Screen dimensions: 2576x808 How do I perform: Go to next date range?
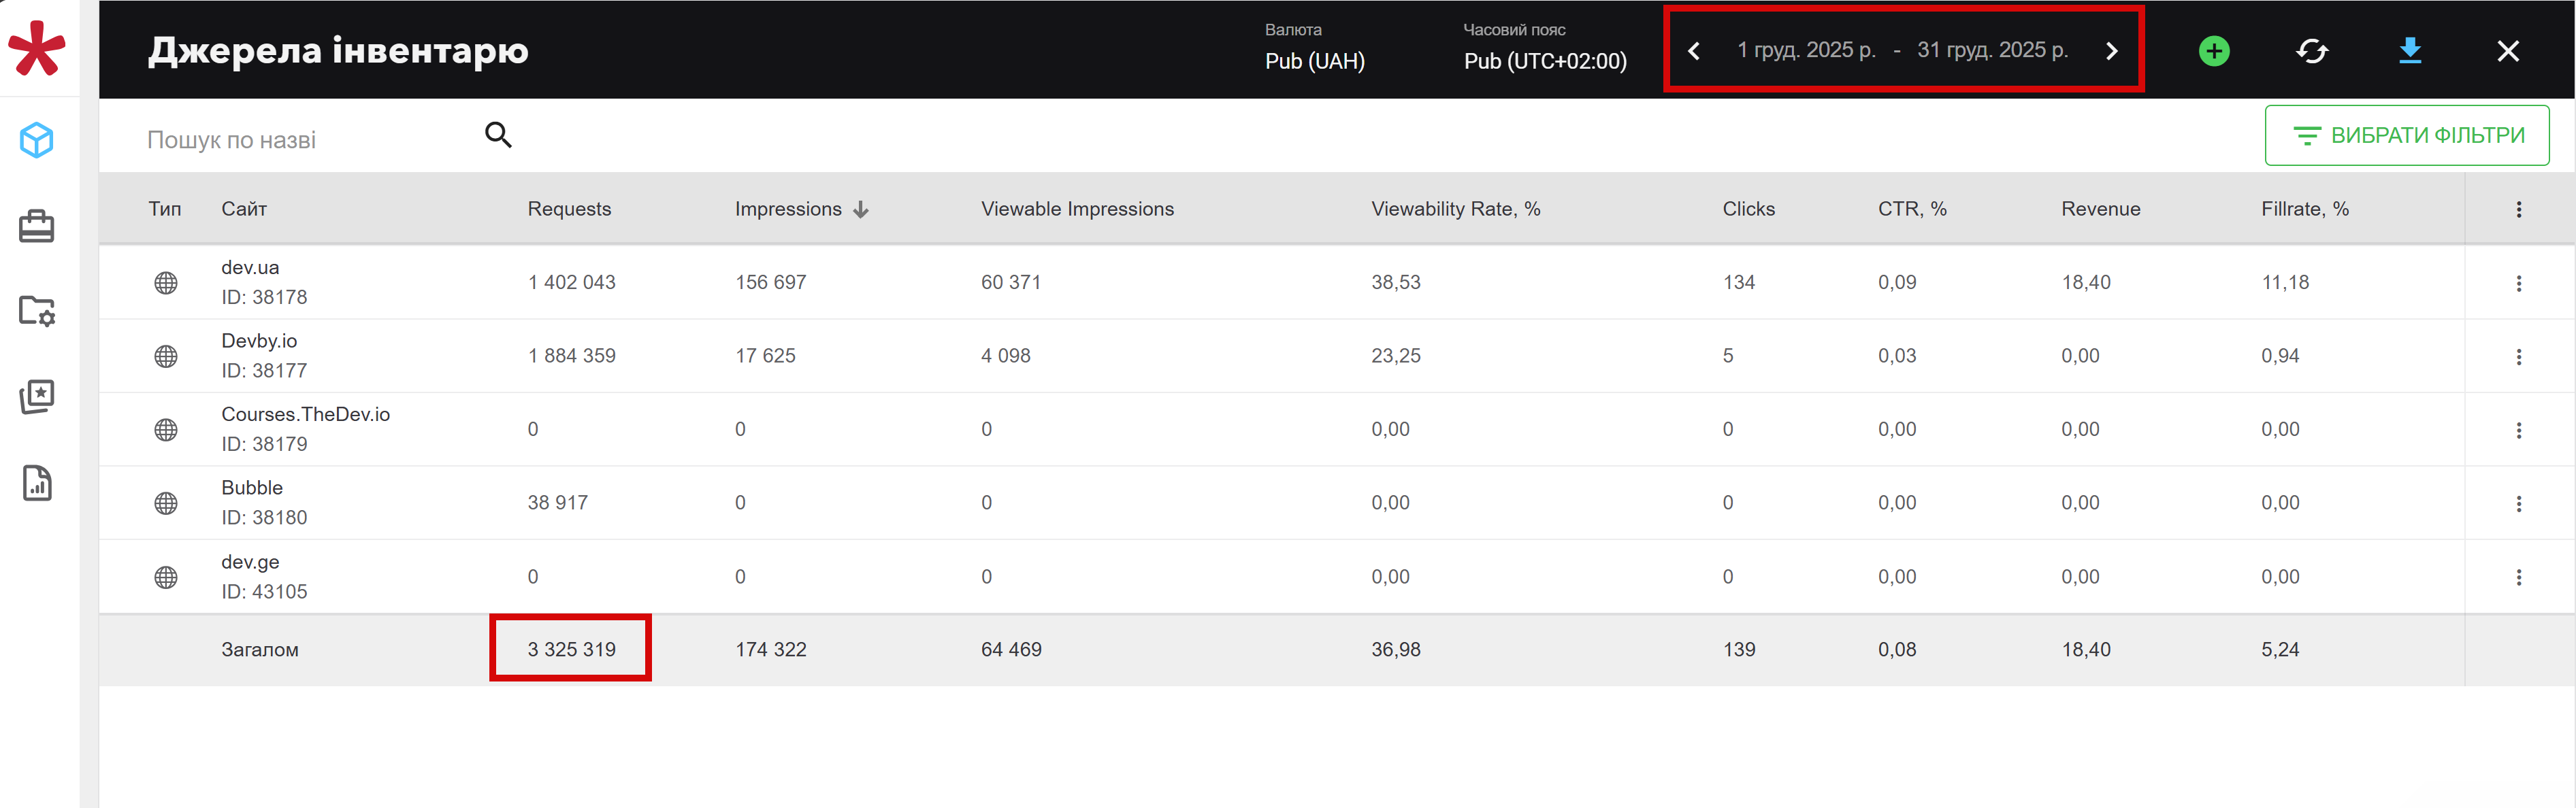(x=2111, y=51)
